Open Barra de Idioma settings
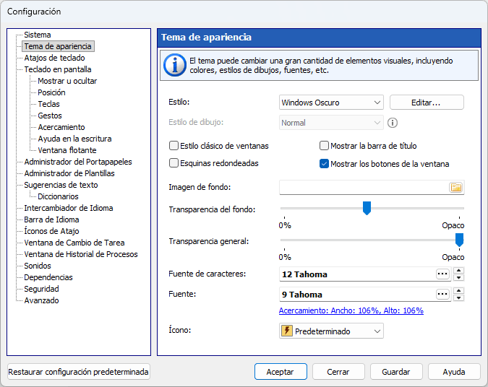Image resolution: width=488 pixels, height=387 pixels. (51, 219)
